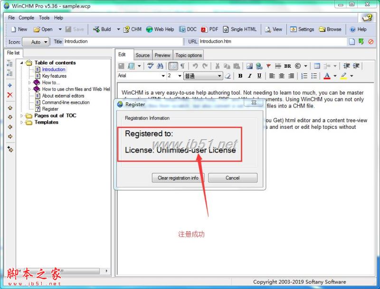Click the blue plus add icon in sidebar
The image size is (380, 289).
tap(10, 85)
